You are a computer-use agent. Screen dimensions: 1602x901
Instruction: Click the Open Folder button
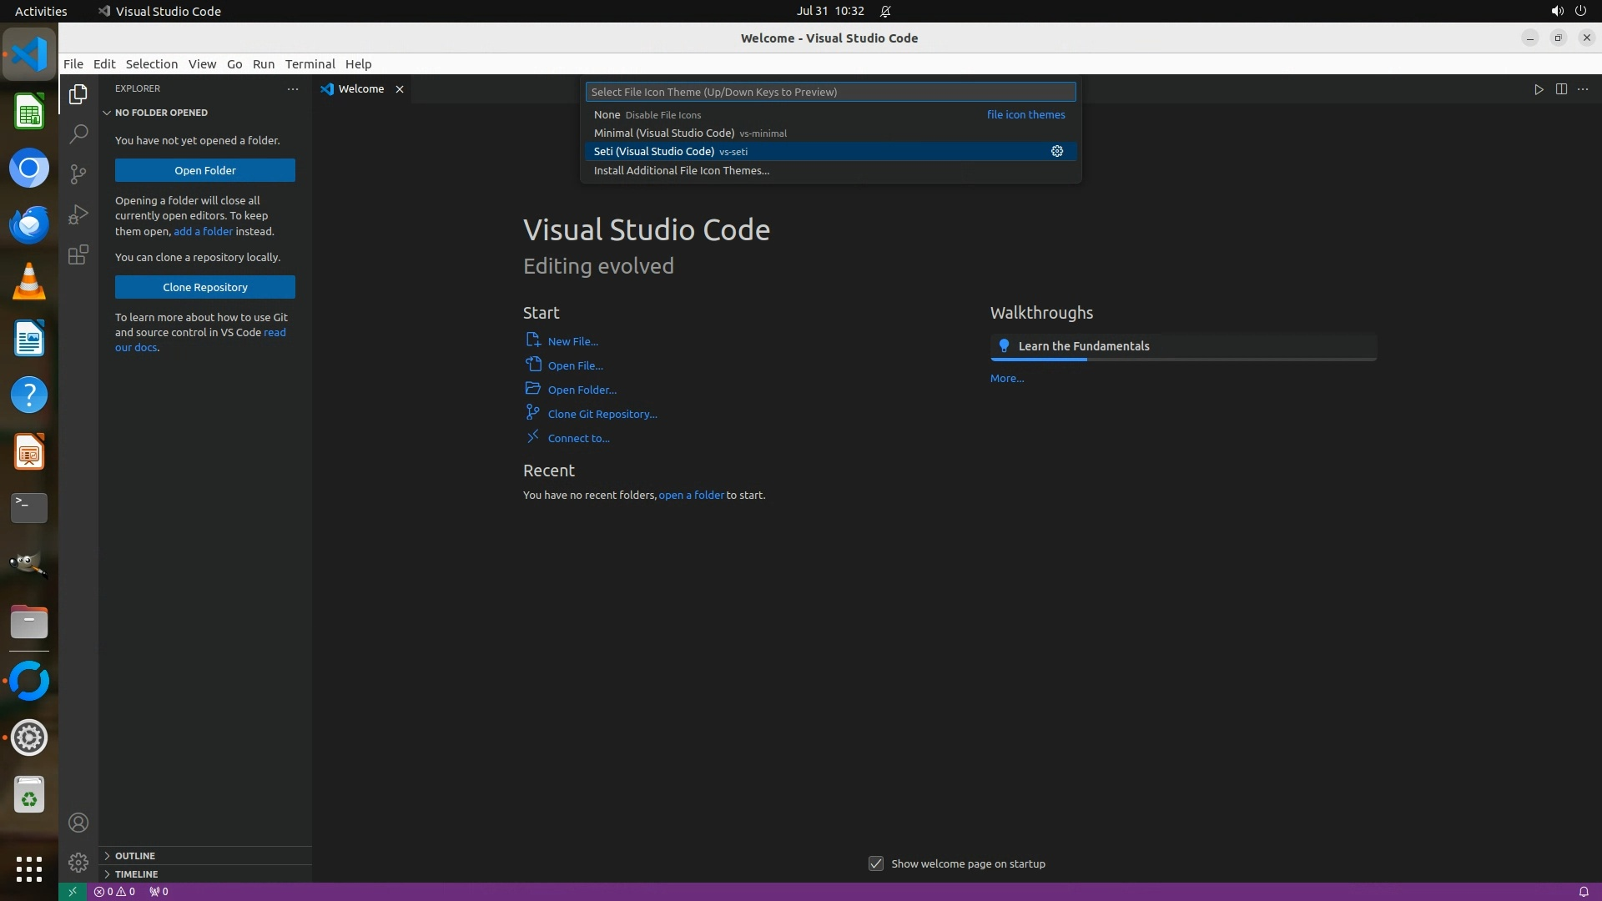click(205, 170)
